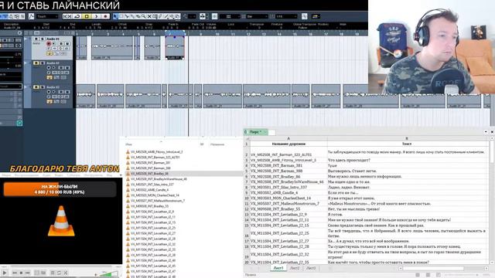Select the Mute X tool in Cubase
Screen dimensions: 495x278
(149, 16)
